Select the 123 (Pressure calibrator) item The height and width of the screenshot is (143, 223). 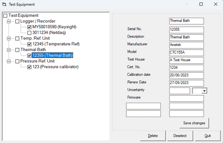pyautogui.click(x=56, y=67)
